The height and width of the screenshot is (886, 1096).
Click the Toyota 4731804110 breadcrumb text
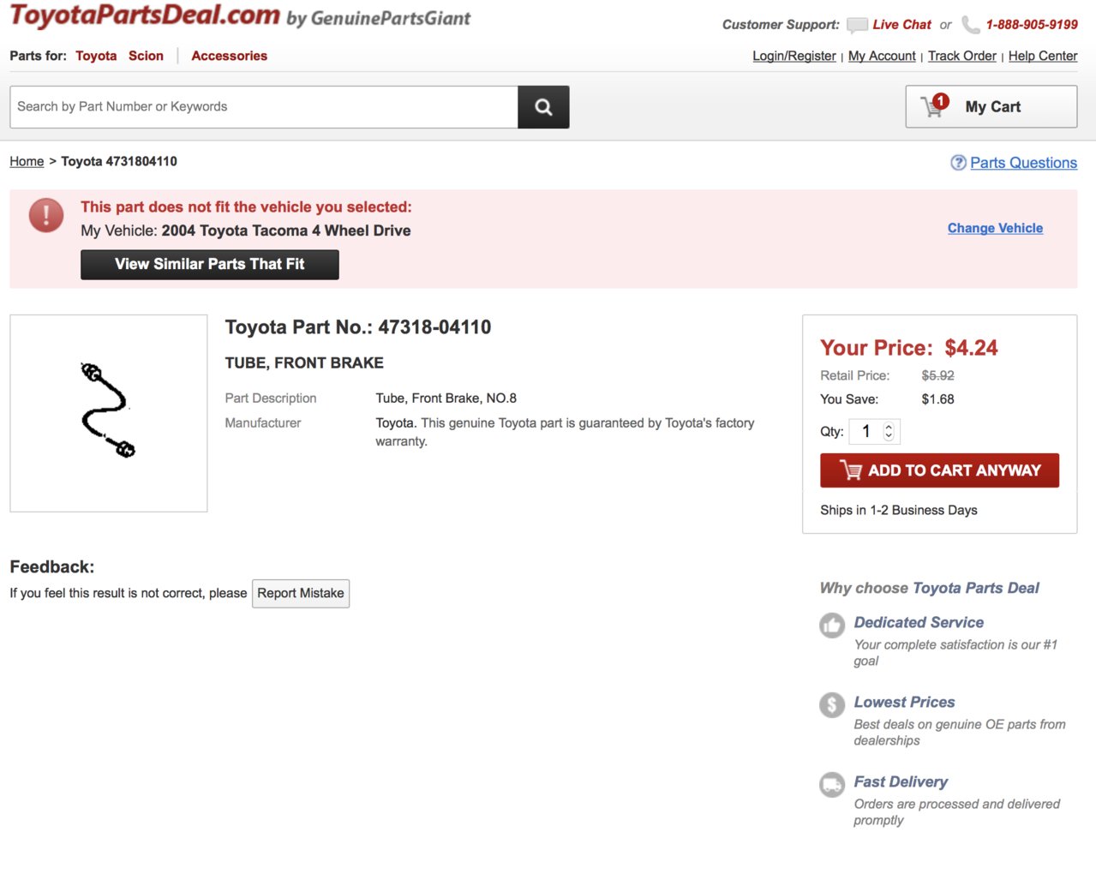119,161
